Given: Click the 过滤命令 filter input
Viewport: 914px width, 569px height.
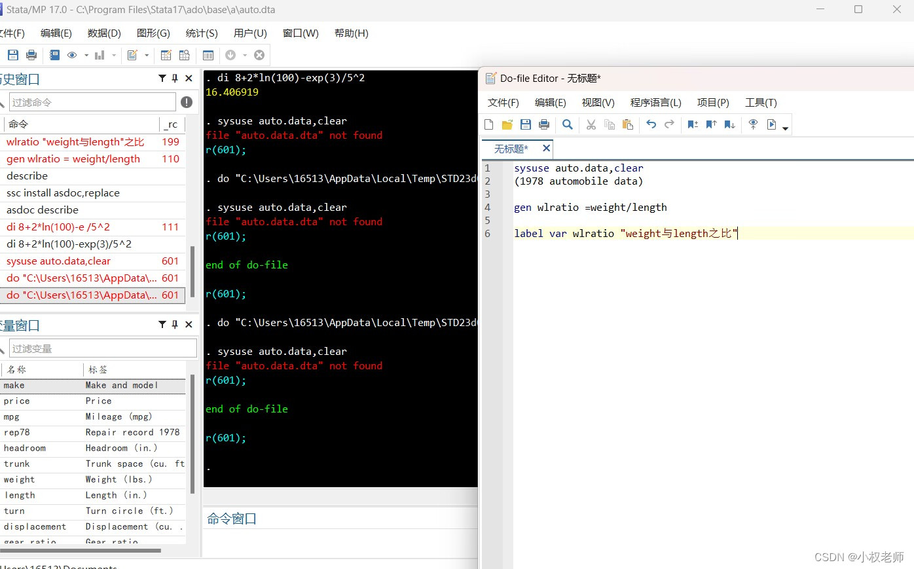Looking at the screenshot, I should [92, 102].
